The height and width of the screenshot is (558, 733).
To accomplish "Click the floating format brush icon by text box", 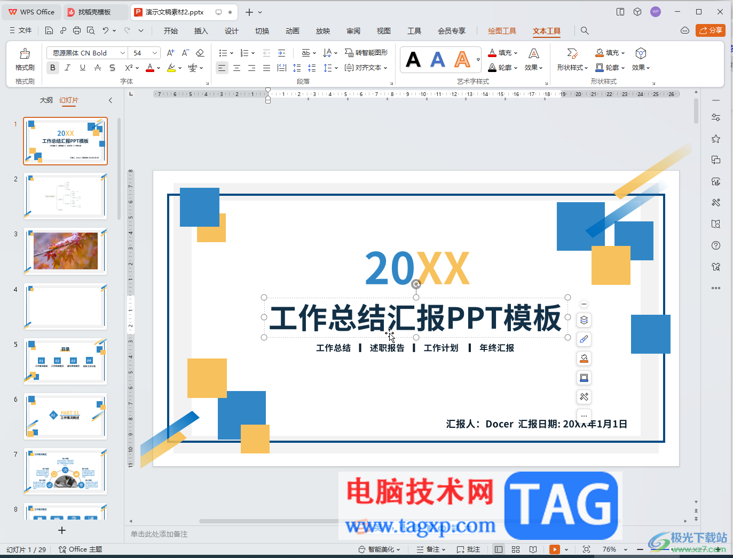I will point(584,339).
